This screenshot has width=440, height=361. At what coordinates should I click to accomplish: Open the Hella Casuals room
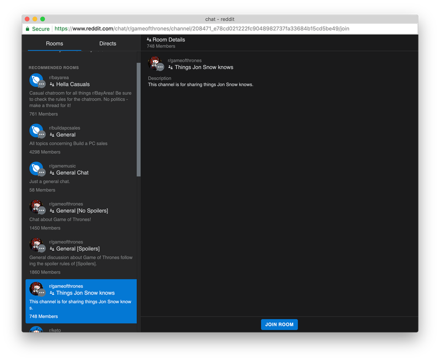[x=73, y=84]
